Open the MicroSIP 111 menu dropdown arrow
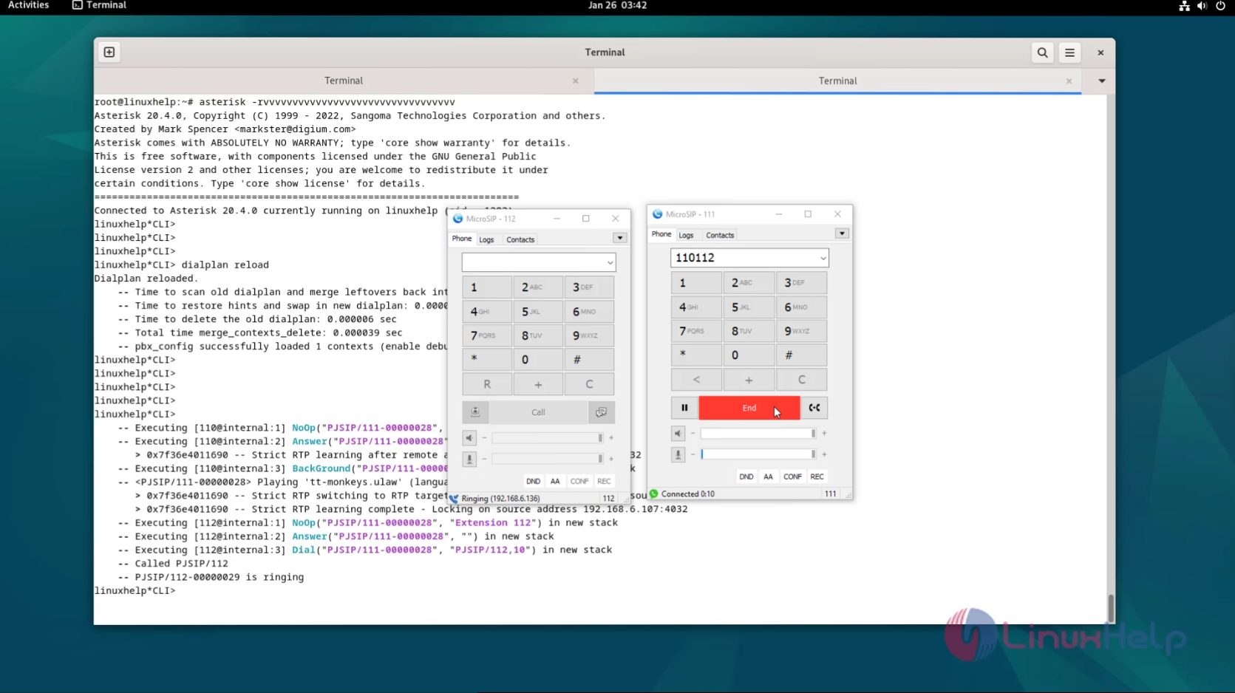 point(842,234)
